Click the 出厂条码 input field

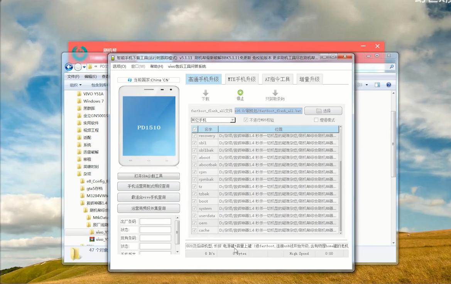click(155, 221)
